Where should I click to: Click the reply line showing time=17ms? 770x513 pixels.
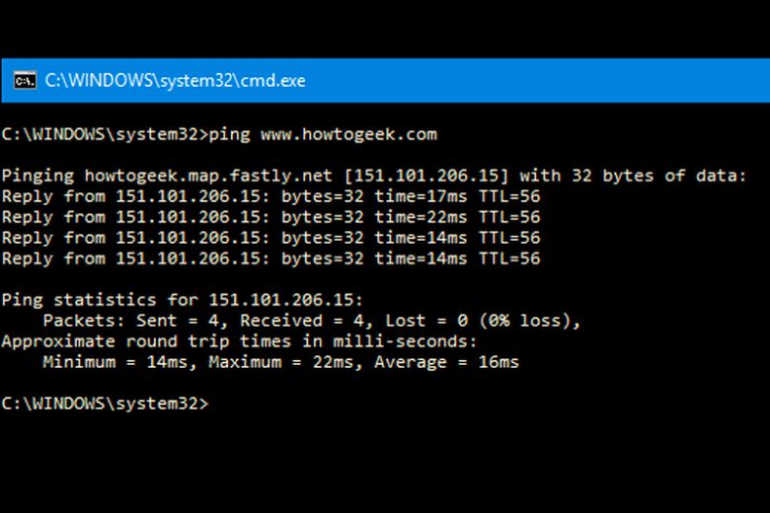[271, 196]
